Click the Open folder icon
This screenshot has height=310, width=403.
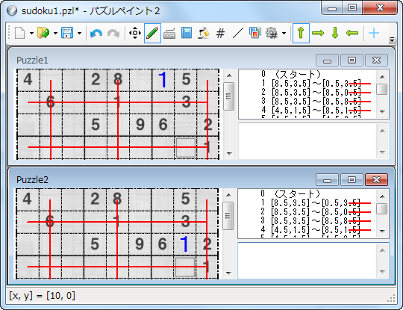pos(43,33)
